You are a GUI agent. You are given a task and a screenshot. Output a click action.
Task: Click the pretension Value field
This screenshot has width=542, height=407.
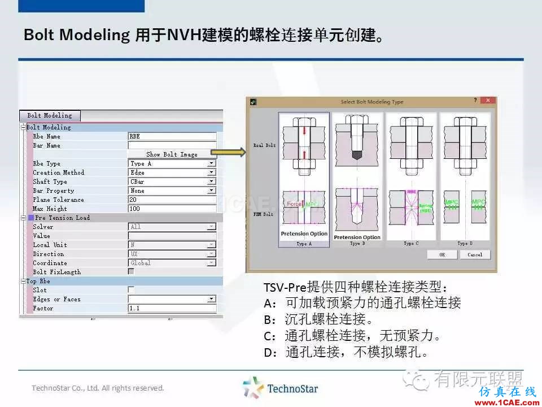point(172,236)
